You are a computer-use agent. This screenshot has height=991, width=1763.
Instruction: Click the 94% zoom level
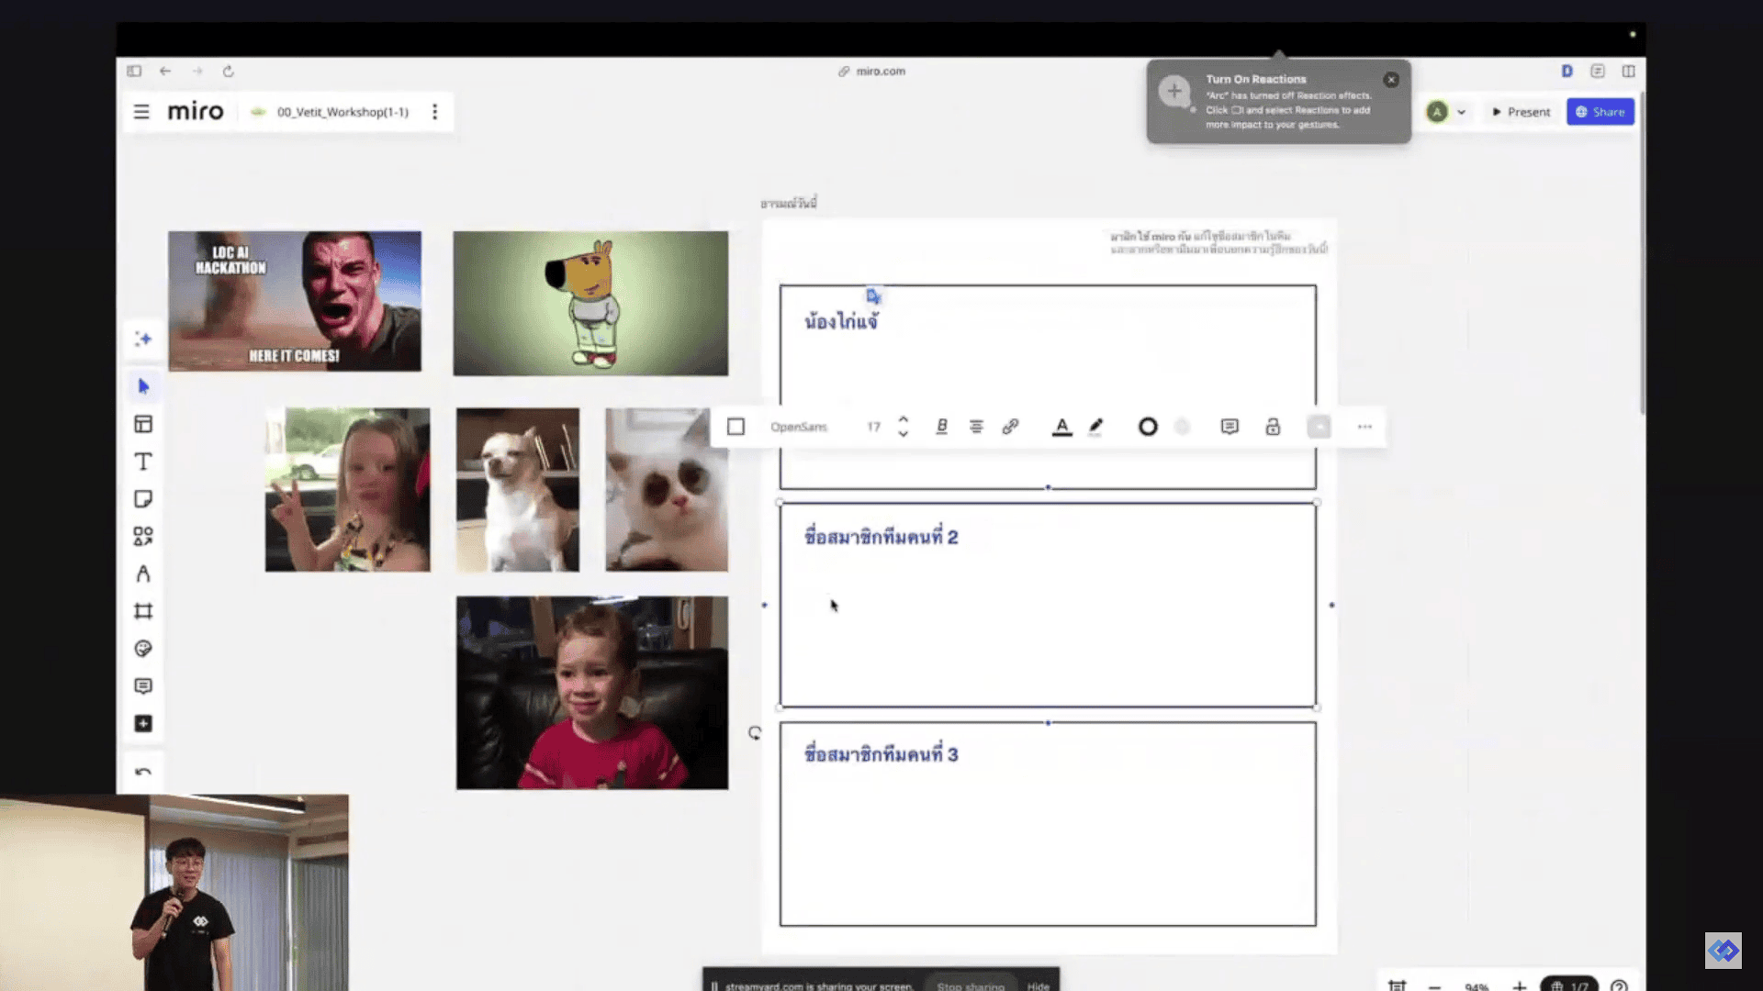pyautogui.click(x=1477, y=986)
